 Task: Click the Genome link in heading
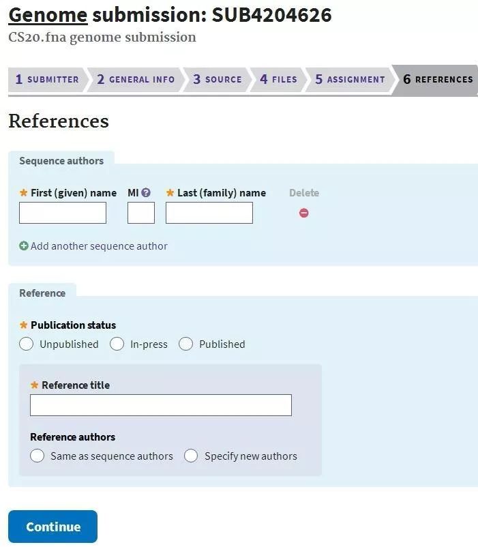(48, 14)
